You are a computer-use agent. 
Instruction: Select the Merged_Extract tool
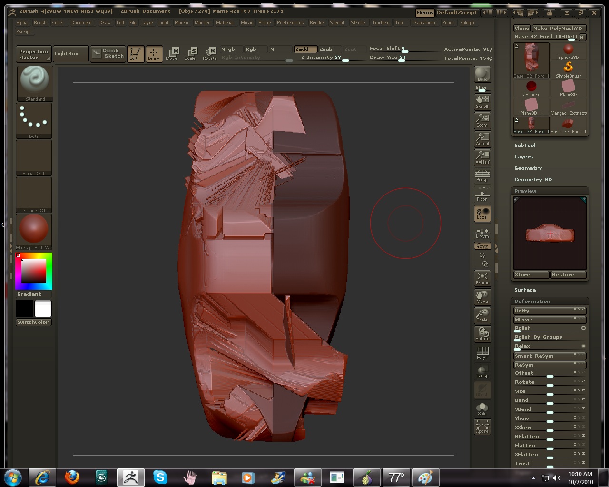(x=569, y=107)
